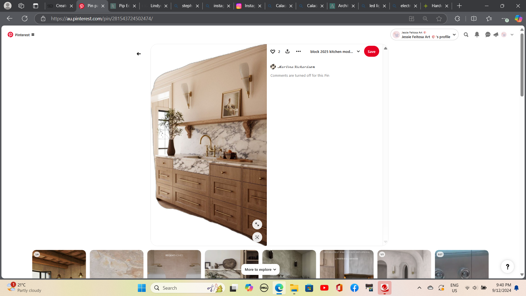The width and height of the screenshot is (526, 296).
Task: Open the Pinterest hamburger menu
Action: pos(33,35)
